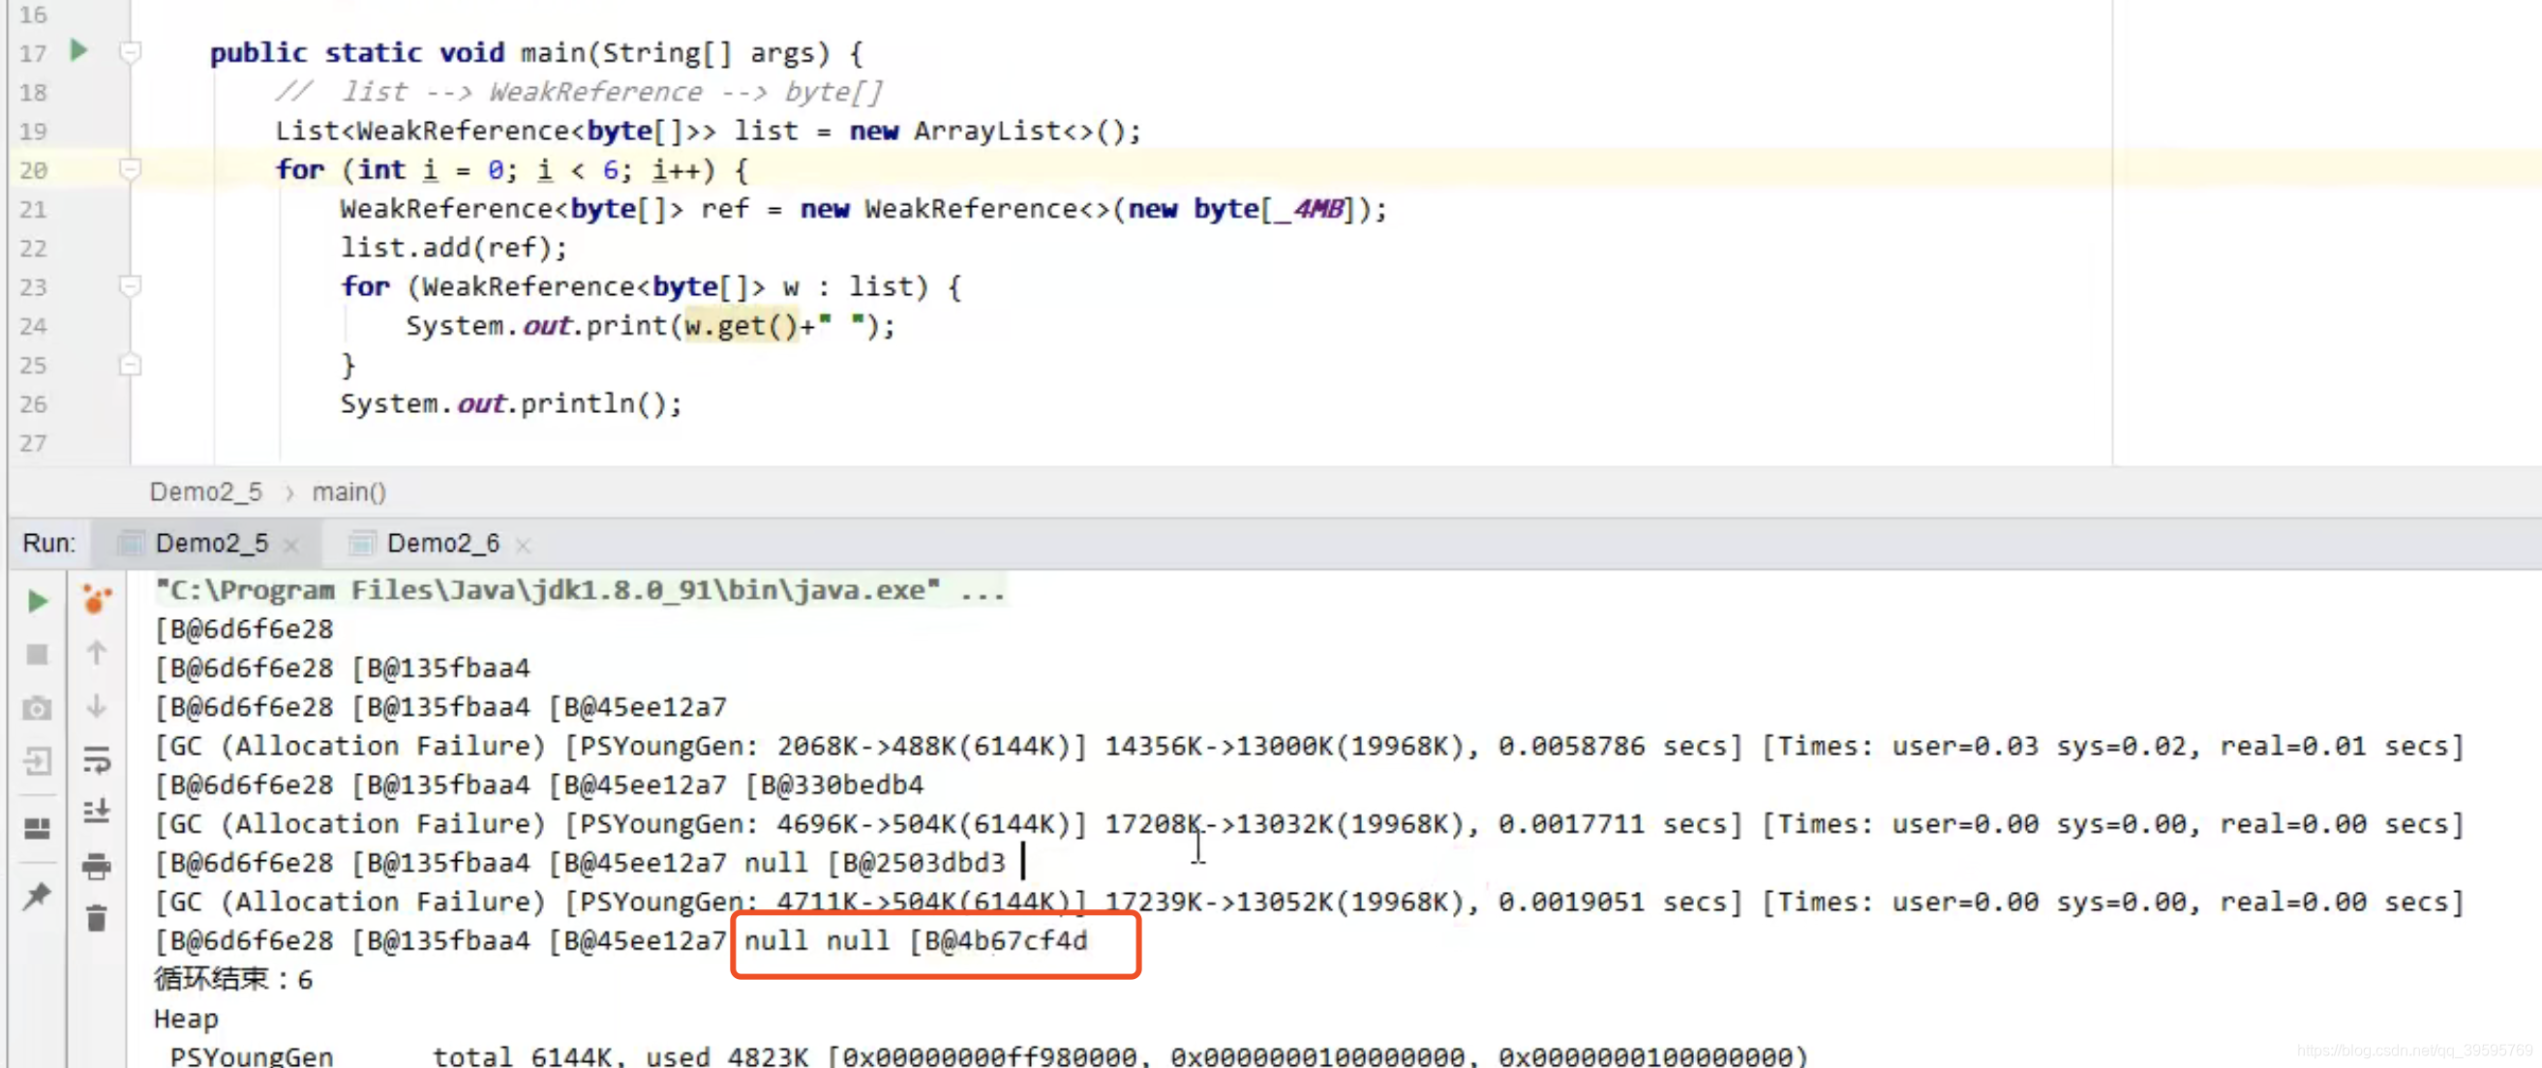Print the console output
Image resolution: width=2542 pixels, height=1068 pixels.
tap(97, 866)
